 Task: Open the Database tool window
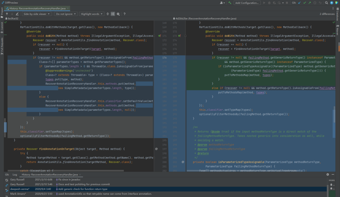point(338,14)
